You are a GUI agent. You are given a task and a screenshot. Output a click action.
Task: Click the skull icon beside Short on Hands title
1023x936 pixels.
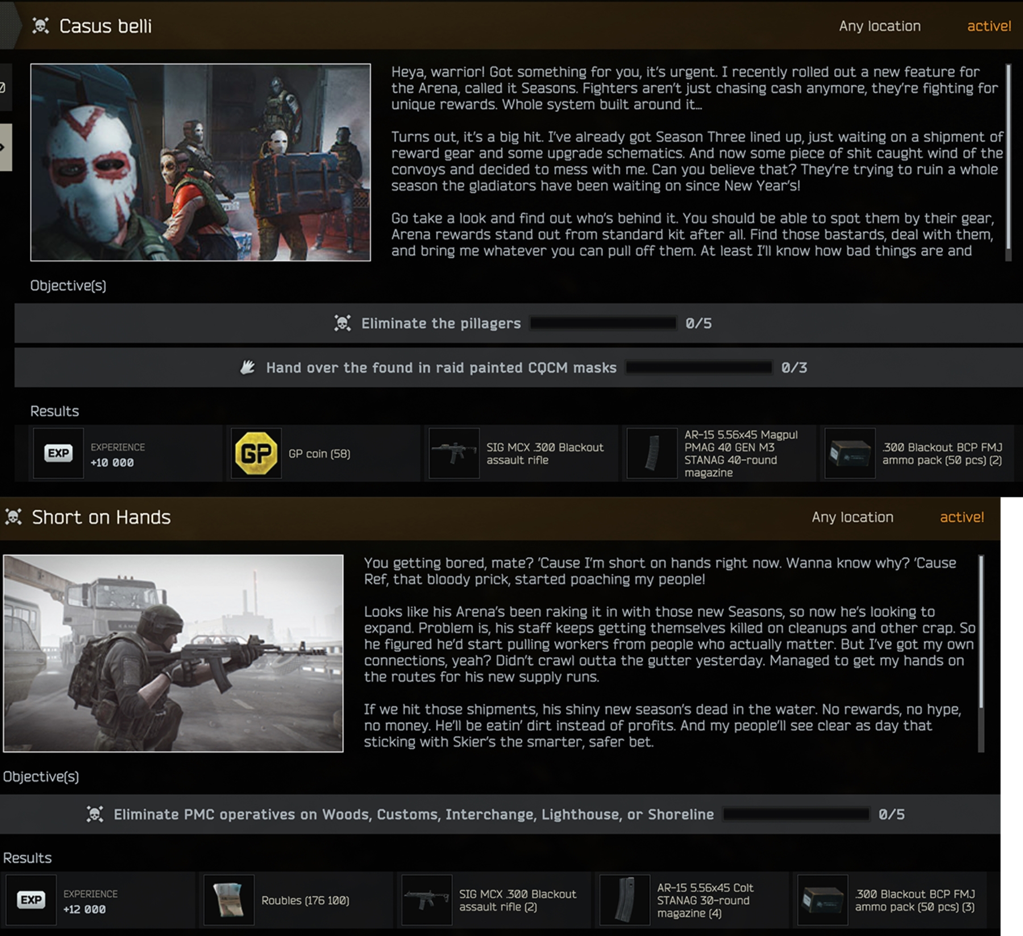click(x=13, y=517)
